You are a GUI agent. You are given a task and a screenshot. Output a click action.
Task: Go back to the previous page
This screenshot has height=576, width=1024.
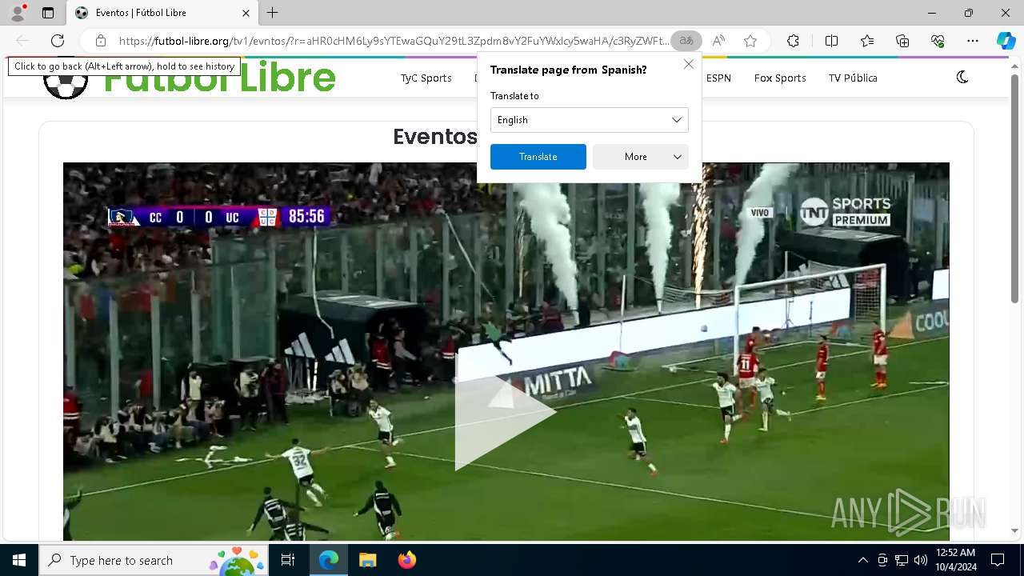(x=22, y=41)
